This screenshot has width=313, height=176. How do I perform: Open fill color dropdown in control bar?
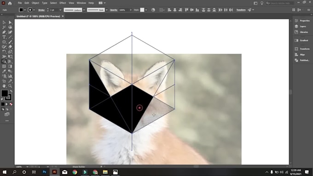click(25, 10)
